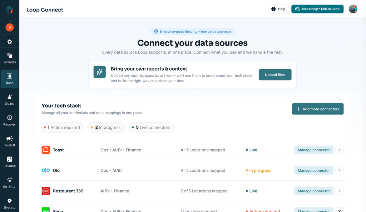Open the Wizards sidebar section
This screenshot has height=212, width=366.
coord(10,58)
